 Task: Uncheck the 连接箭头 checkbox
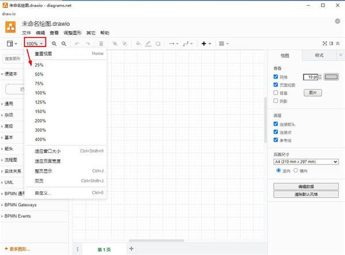click(x=277, y=124)
